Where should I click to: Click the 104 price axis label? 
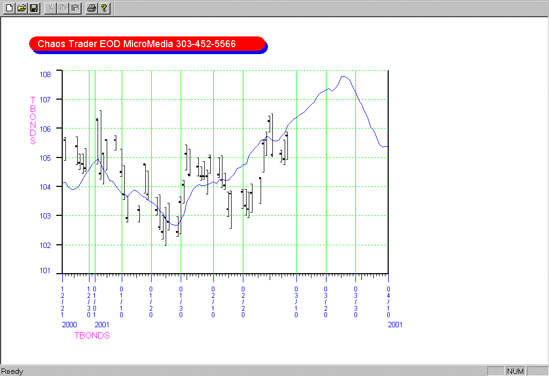coord(45,187)
